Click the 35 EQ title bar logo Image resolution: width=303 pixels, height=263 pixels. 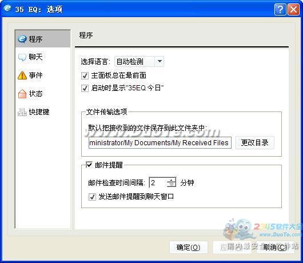coord(7,8)
